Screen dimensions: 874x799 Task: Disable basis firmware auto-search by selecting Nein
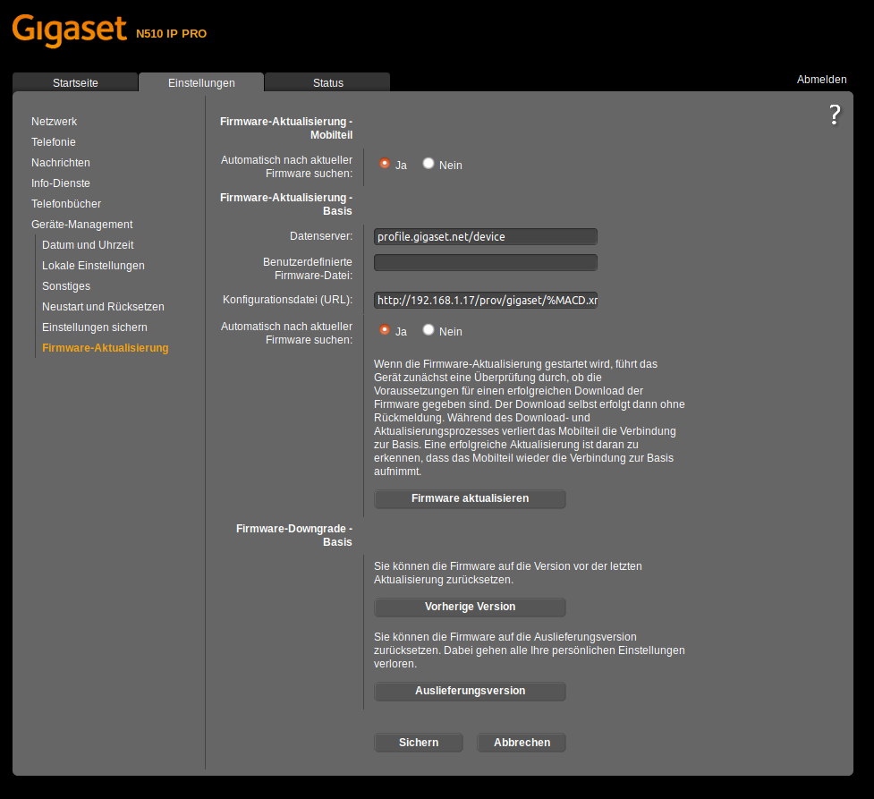(x=428, y=330)
